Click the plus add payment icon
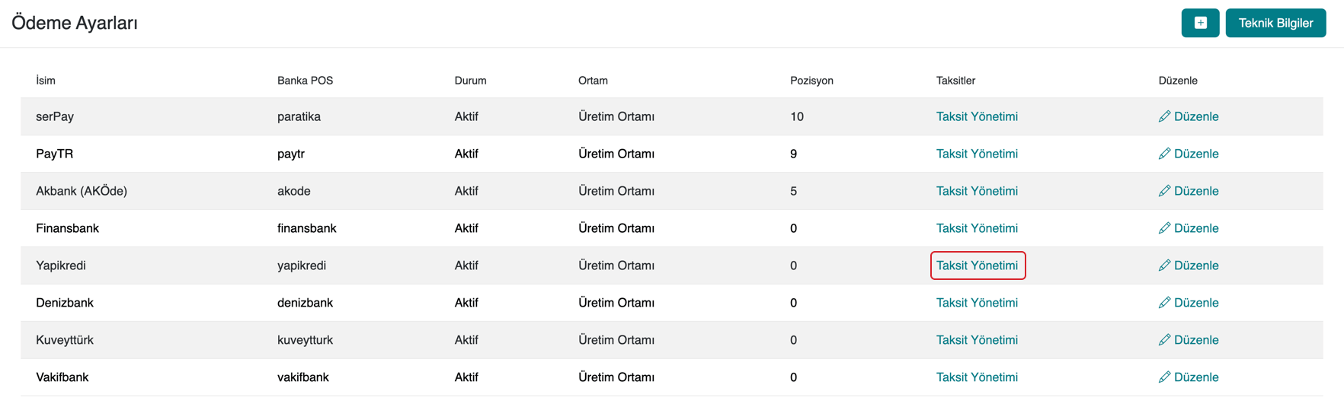This screenshot has width=1344, height=407. (1200, 23)
